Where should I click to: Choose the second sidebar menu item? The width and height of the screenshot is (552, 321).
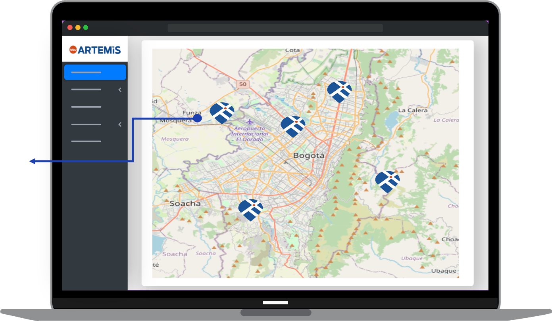pos(86,90)
